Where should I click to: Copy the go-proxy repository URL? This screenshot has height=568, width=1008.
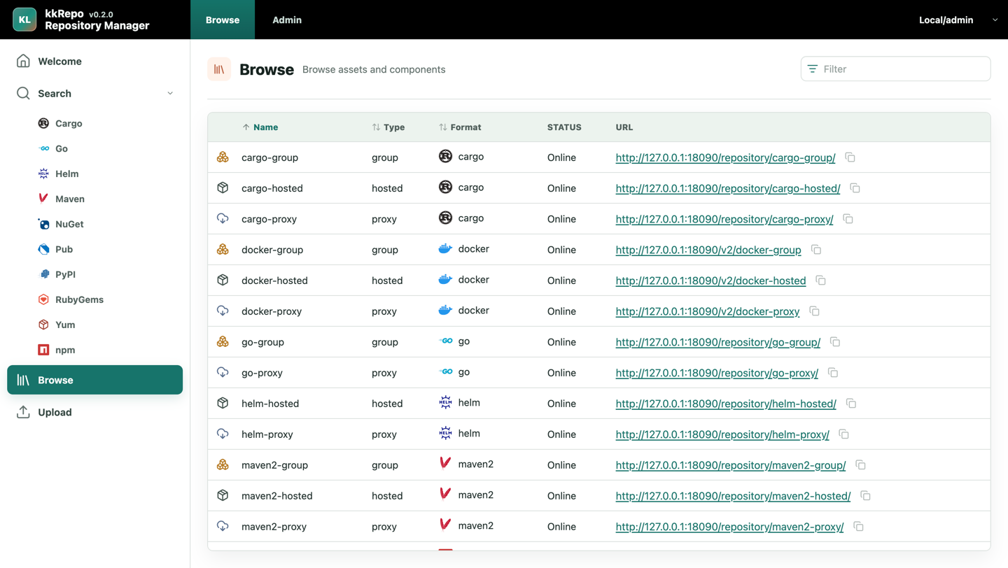[x=833, y=373]
